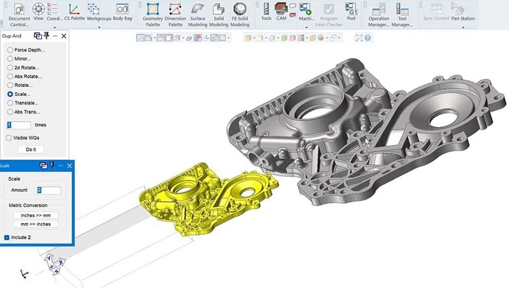Click the scale Amount input field
This screenshot has width=509, height=288.
tap(49, 190)
